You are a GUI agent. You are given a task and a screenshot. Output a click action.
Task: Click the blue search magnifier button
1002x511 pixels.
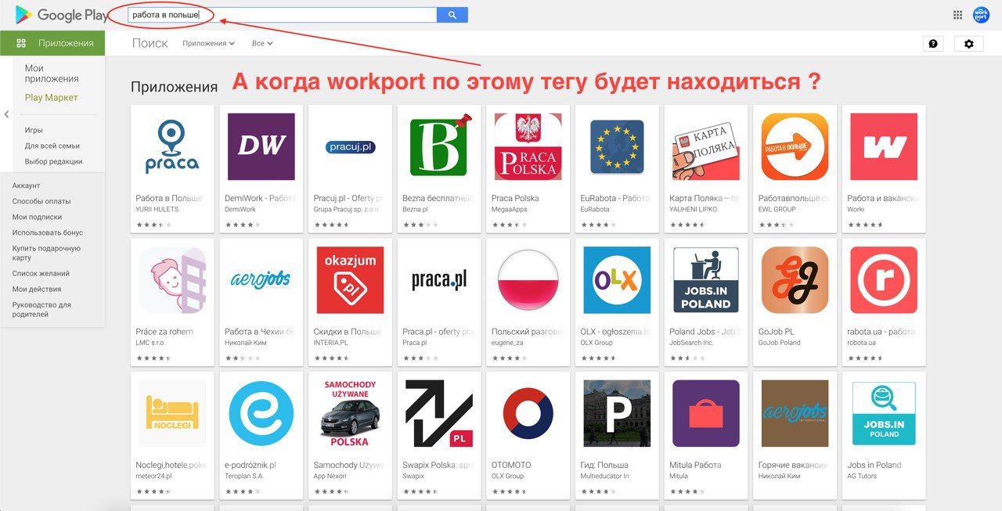pyautogui.click(x=452, y=15)
